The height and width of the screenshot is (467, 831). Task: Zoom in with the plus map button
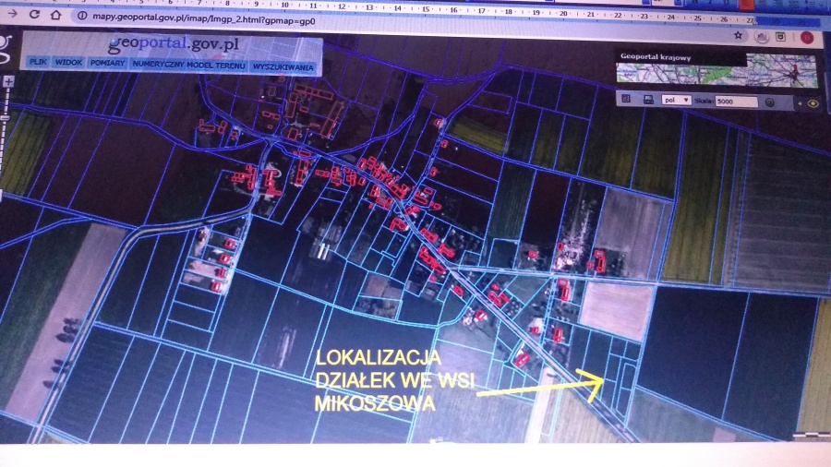click(x=8, y=81)
